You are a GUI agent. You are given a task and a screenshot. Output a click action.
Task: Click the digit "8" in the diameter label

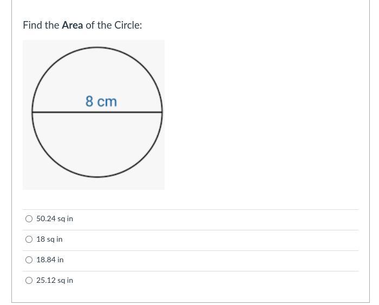89,102
